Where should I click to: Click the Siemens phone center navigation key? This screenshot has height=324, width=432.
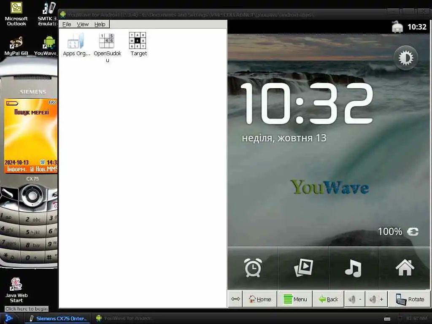coord(32,195)
